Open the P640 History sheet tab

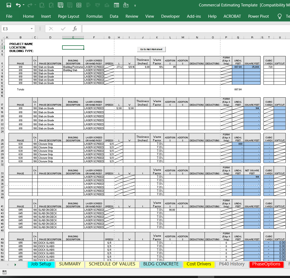point(232,264)
